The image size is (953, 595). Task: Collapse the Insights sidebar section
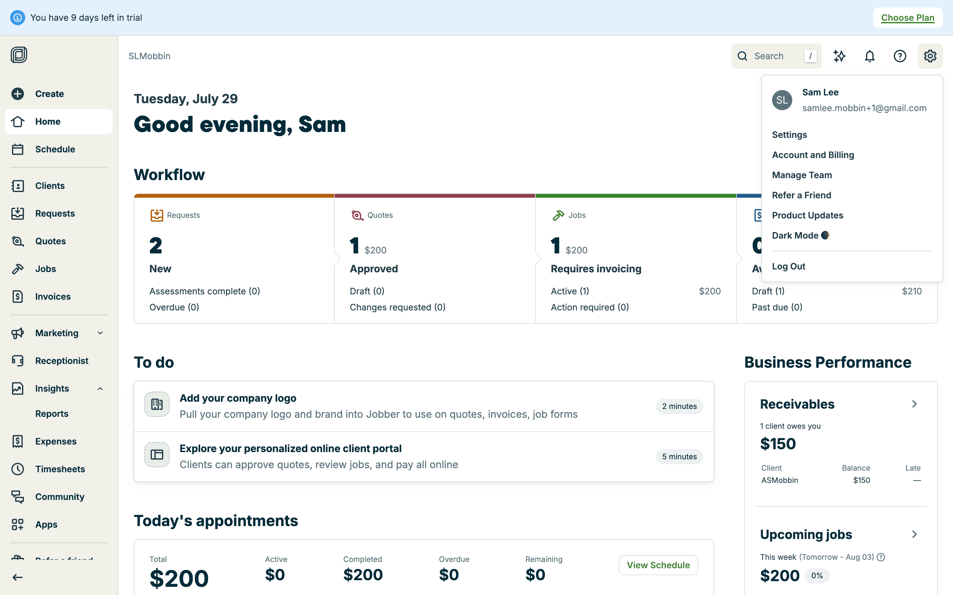[x=100, y=388]
